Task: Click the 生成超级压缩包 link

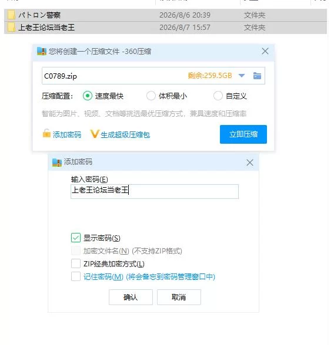Action: [125, 134]
